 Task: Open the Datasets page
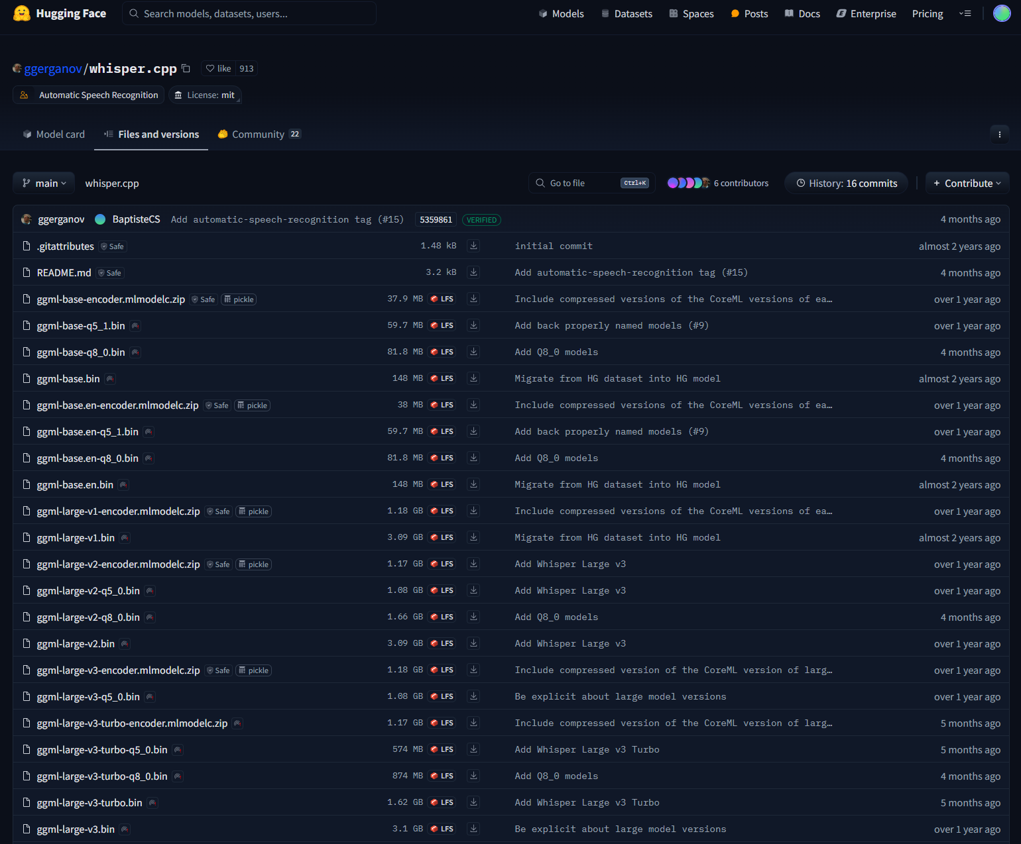(626, 13)
